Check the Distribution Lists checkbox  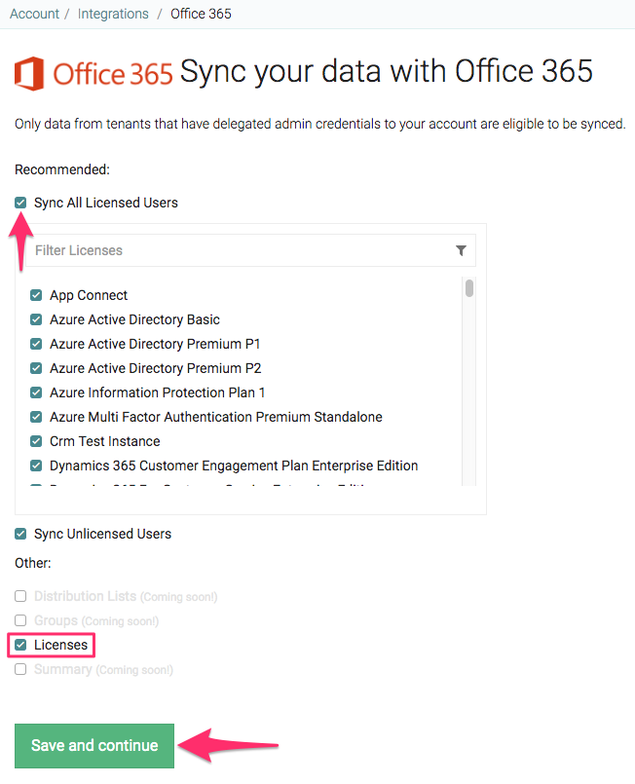pos(20,596)
